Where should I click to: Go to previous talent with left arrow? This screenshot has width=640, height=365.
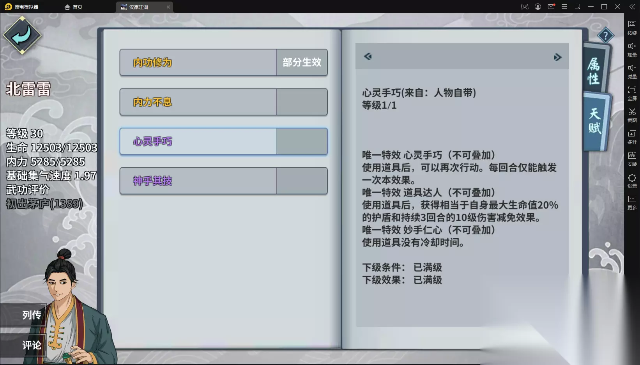pos(368,57)
